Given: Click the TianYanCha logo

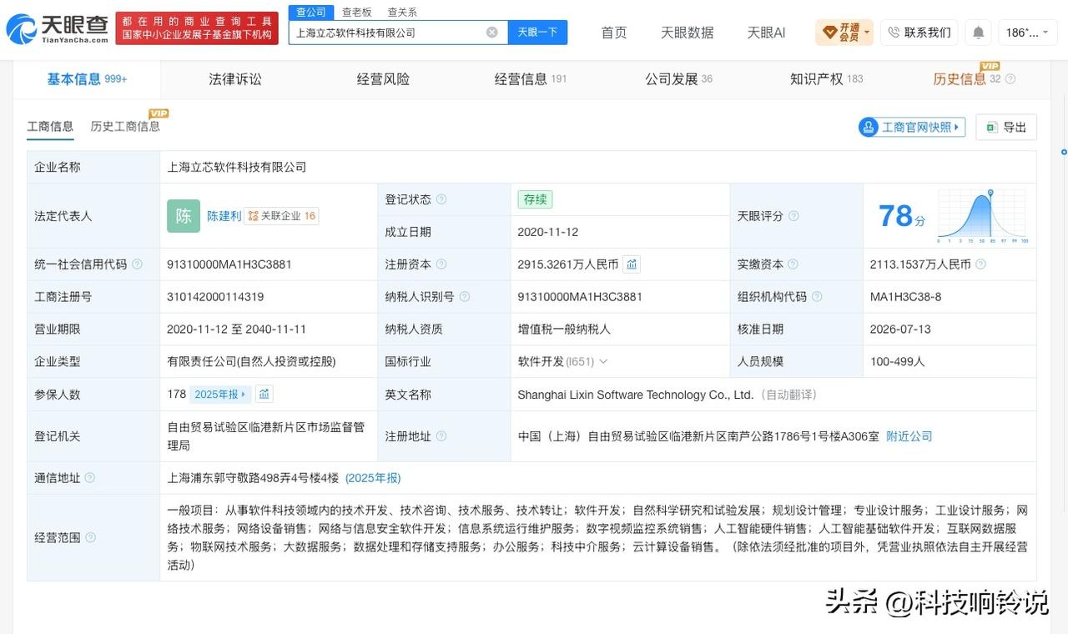Looking at the screenshot, I should tap(57, 29).
